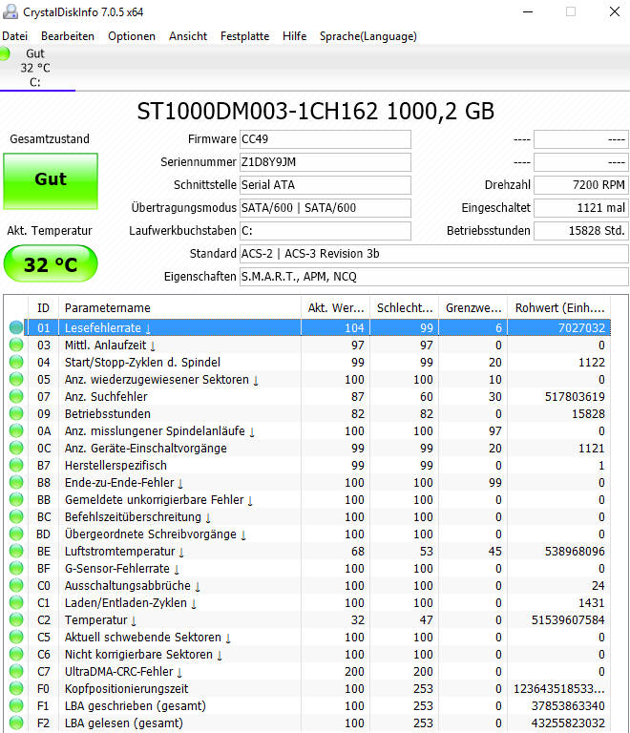630x733 pixels.
Task: Select raw value 517803619 in Suchfehler row
Action: click(x=575, y=396)
